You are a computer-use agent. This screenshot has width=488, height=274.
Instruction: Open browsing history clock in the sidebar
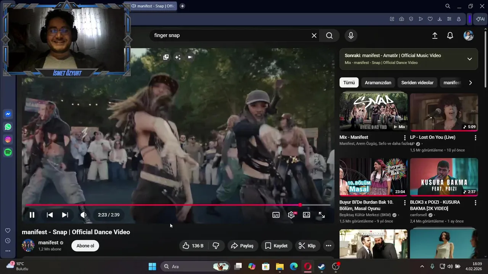(8, 241)
